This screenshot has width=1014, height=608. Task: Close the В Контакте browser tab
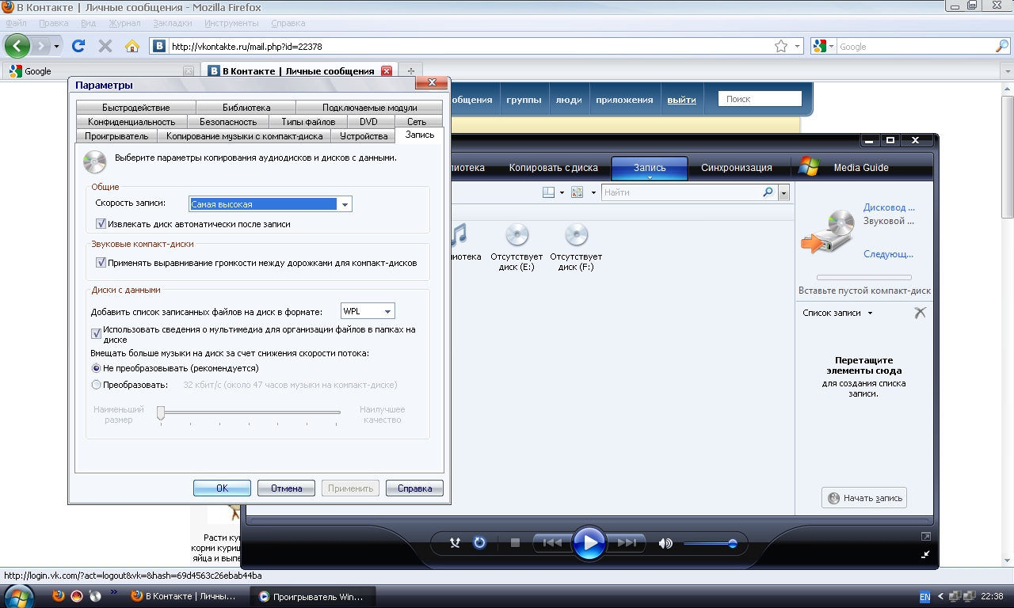(x=387, y=70)
